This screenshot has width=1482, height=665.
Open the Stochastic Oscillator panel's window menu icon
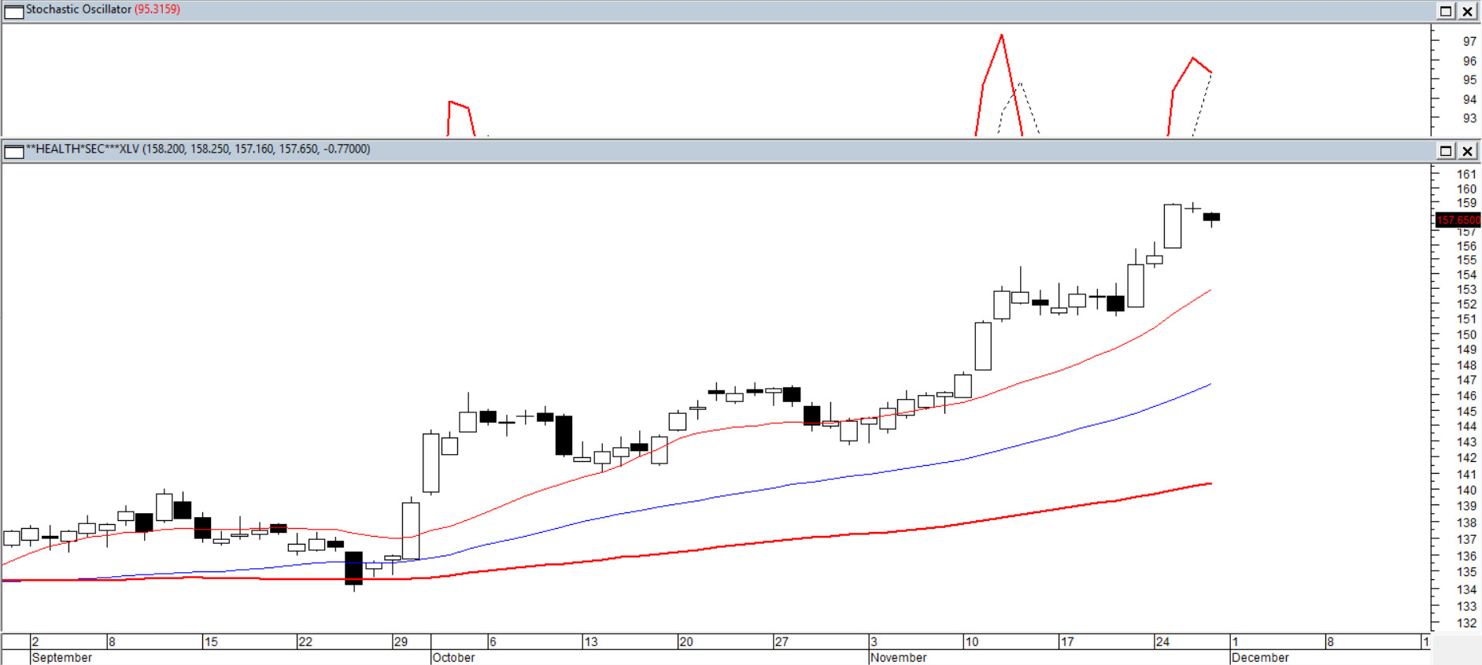[14, 11]
